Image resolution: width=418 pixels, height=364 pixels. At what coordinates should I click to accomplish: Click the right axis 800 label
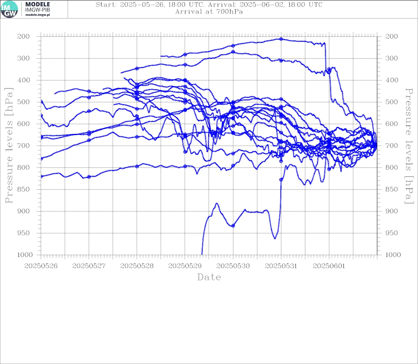click(391, 167)
